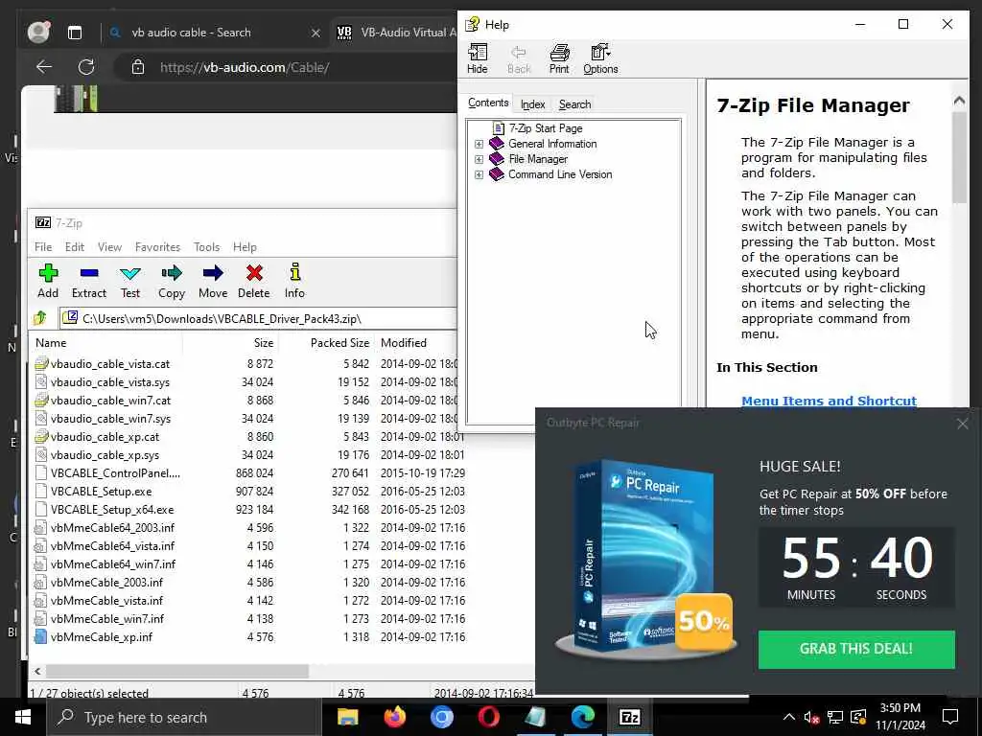Click the Print button in Help window

[x=559, y=59]
